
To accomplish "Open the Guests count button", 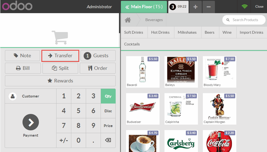I will [x=98, y=56].
